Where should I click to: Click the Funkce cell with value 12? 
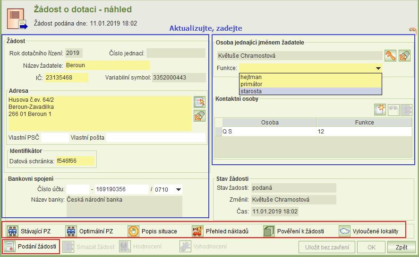364,132
